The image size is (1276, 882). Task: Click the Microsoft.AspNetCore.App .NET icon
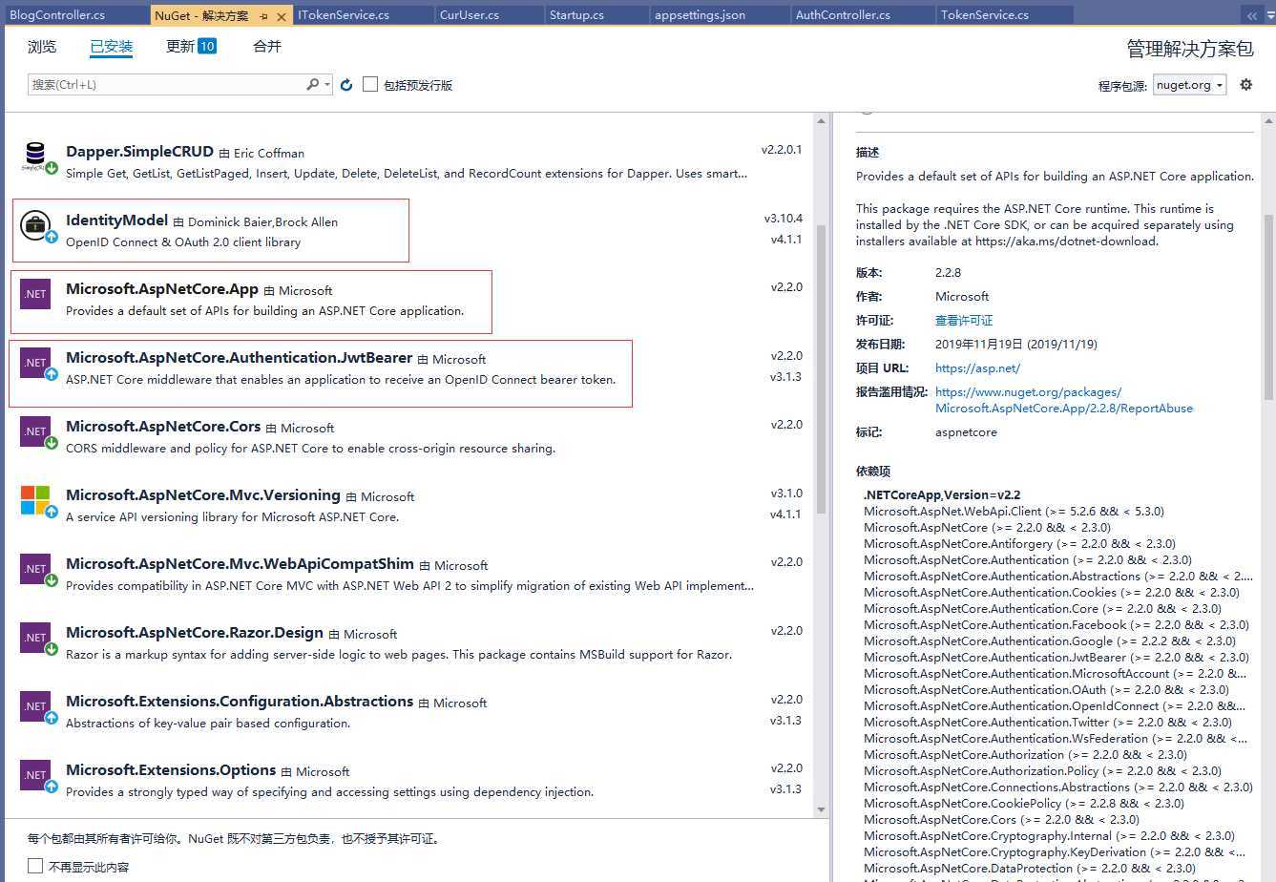(x=35, y=294)
